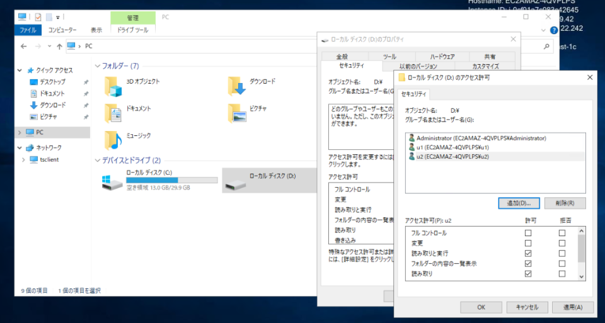Uncheck Allow for フォルダーの内容の一覧表示
This screenshot has height=323, width=605.
pyautogui.click(x=528, y=264)
